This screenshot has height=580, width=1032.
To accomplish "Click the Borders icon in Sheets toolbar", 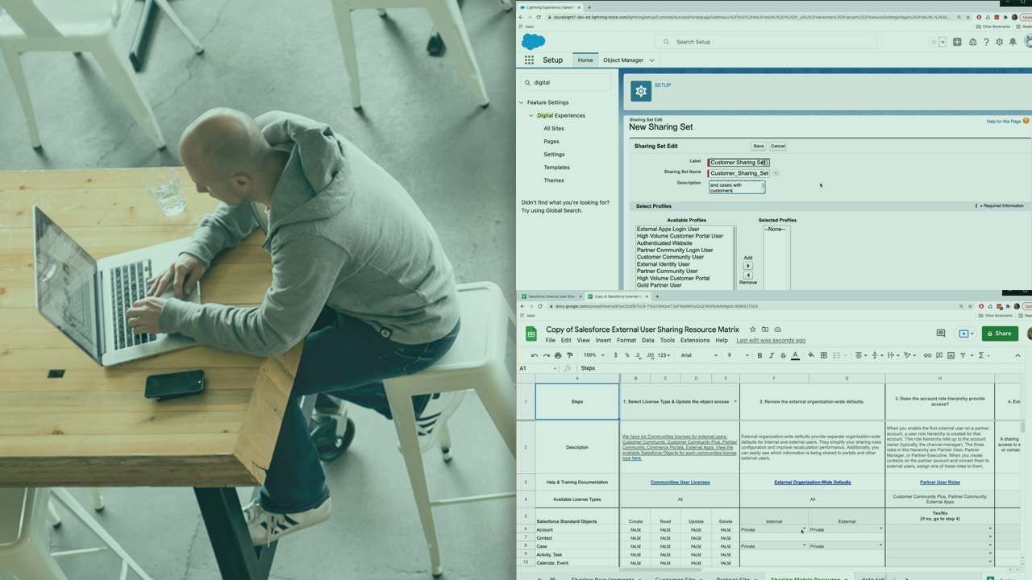I will tap(823, 355).
